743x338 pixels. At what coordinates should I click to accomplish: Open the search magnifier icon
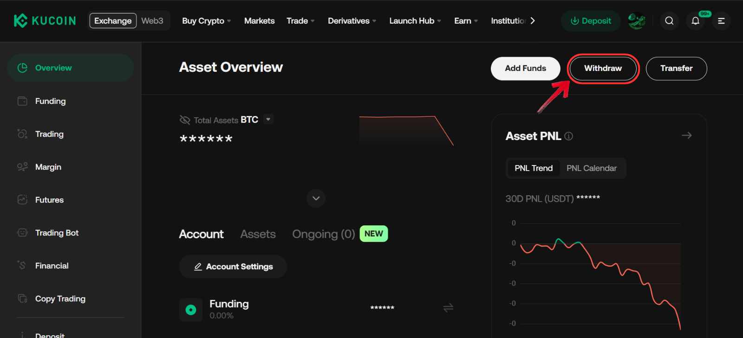pyautogui.click(x=669, y=21)
